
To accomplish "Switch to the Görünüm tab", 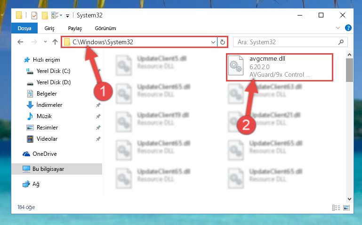I will pos(105,28).
